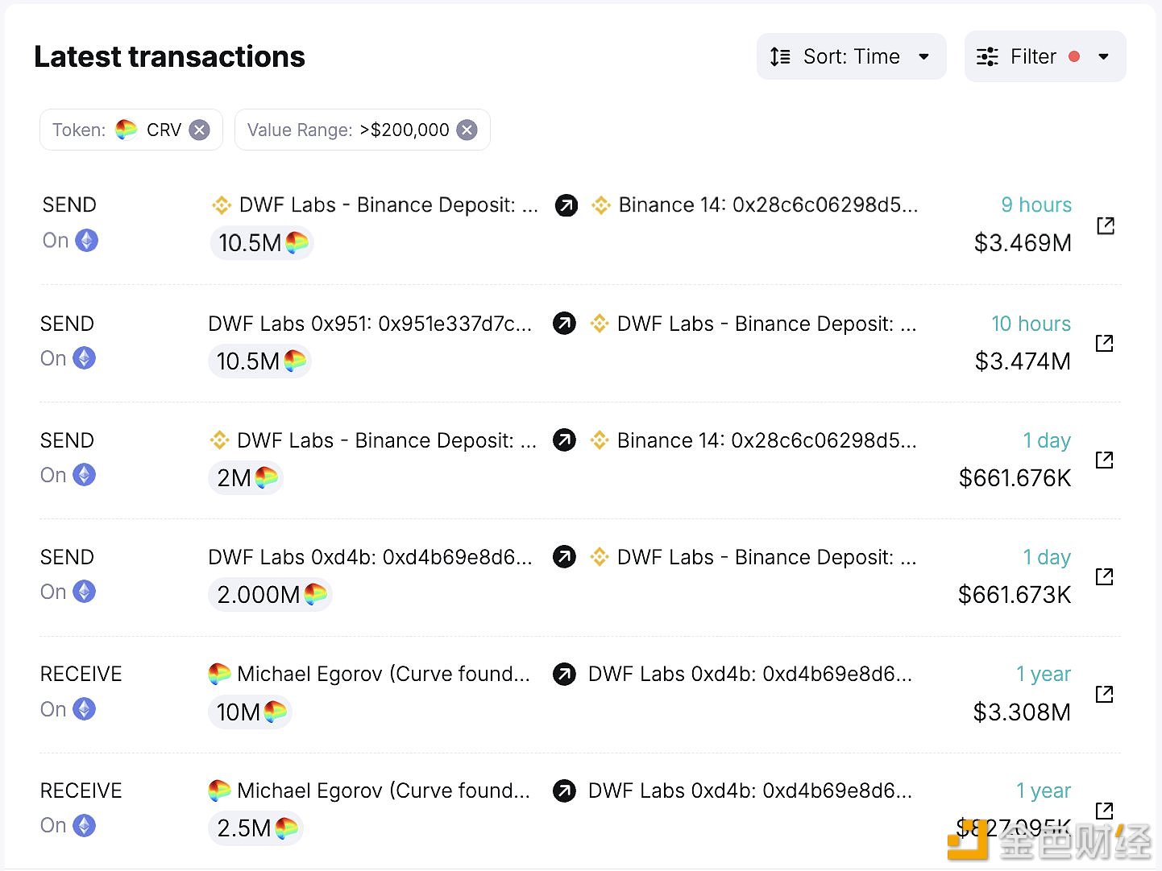Open Michael Egorov sender in the 10M row

pyautogui.click(x=370, y=674)
